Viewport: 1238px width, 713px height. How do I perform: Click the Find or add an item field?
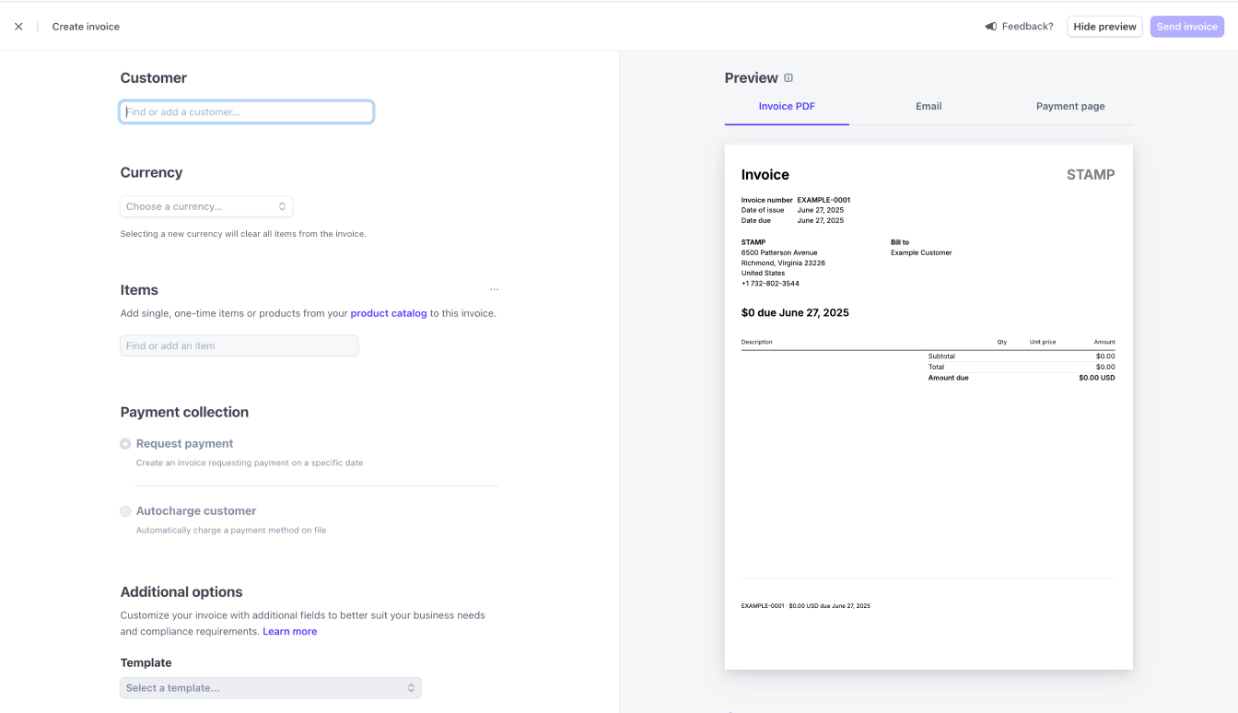pos(239,346)
